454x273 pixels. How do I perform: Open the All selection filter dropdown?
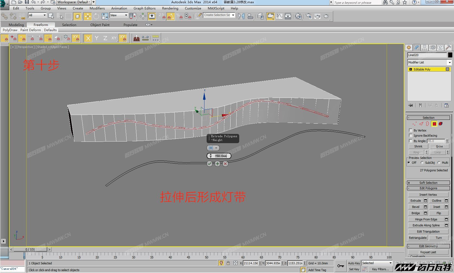(x=37, y=15)
